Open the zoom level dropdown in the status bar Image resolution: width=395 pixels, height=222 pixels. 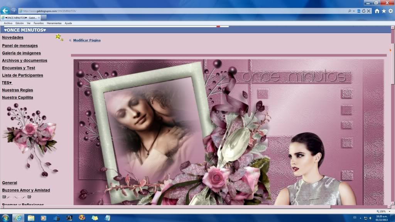(x=390, y=212)
